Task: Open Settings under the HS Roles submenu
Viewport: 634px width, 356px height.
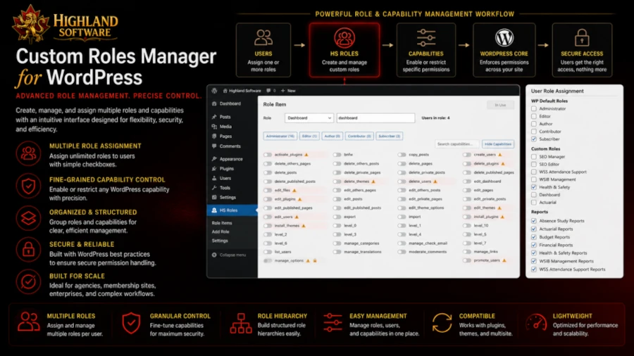Action: coord(220,241)
